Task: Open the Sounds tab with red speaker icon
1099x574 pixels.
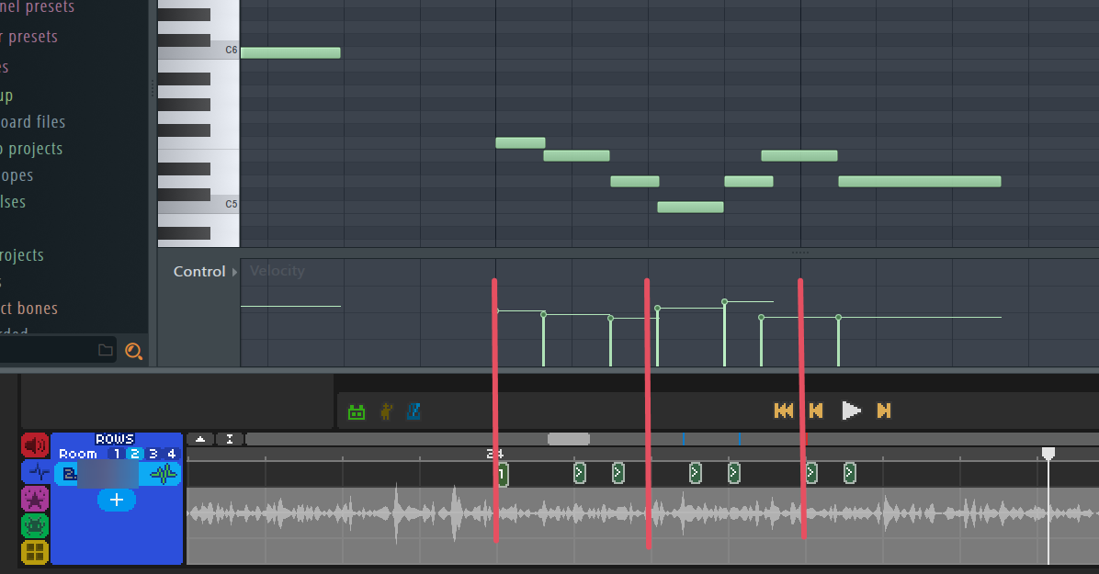Action: (x=35, y=445)
